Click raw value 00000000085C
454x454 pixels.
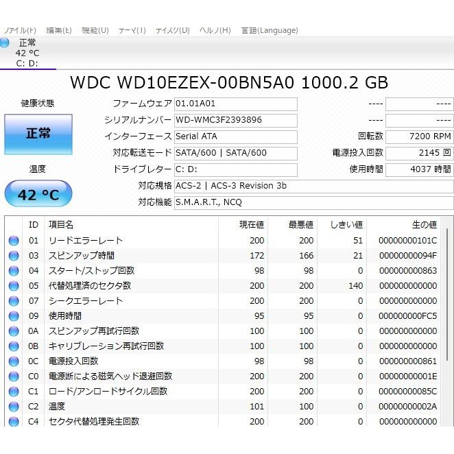(407, 392)
